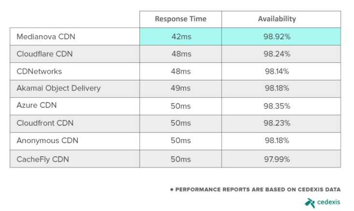Click the Cedexis logo icon
The width and height of the screenshot is (354, 211).
310,203
